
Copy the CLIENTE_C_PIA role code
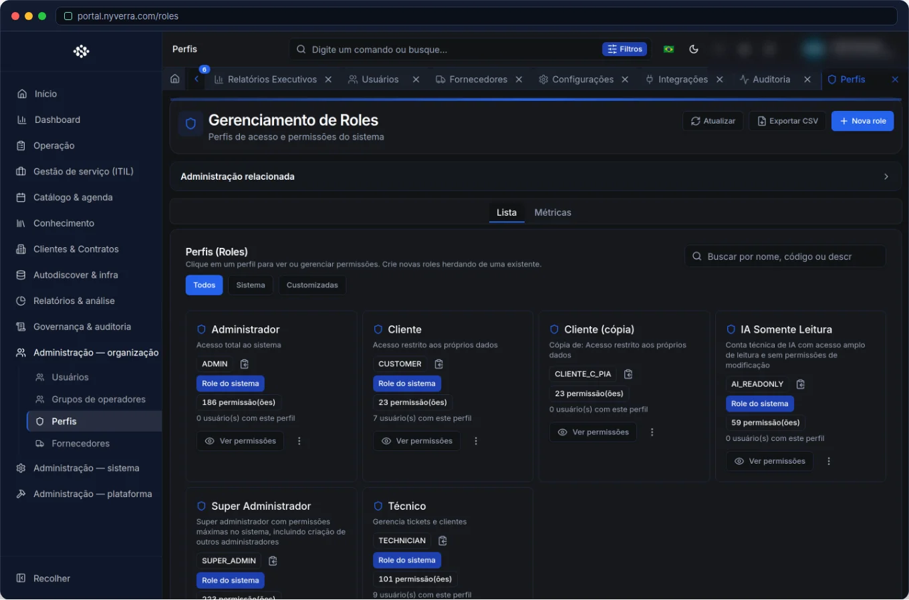pos(628,374)
